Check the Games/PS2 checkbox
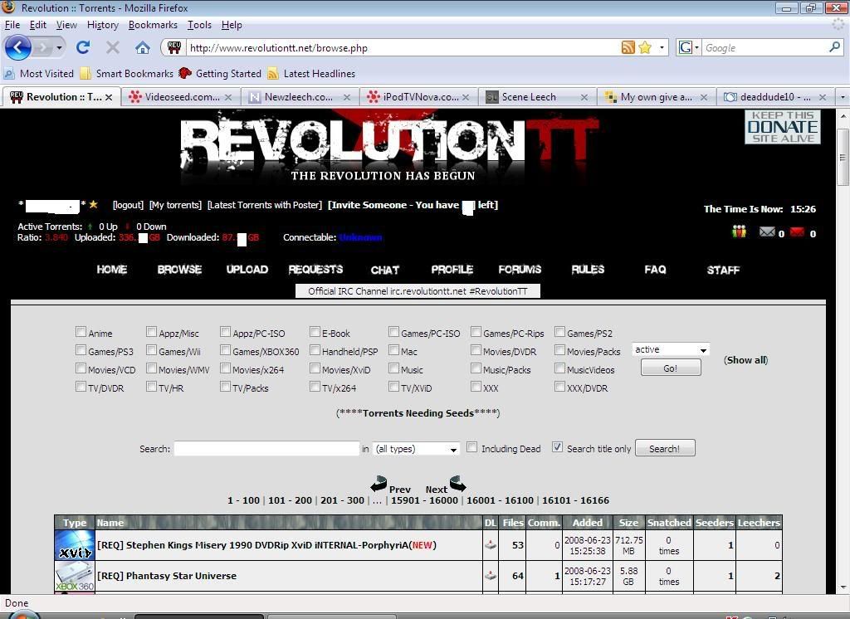Viewport: 850px width, 619px height. pyautogui.click(x=560, y=331)
